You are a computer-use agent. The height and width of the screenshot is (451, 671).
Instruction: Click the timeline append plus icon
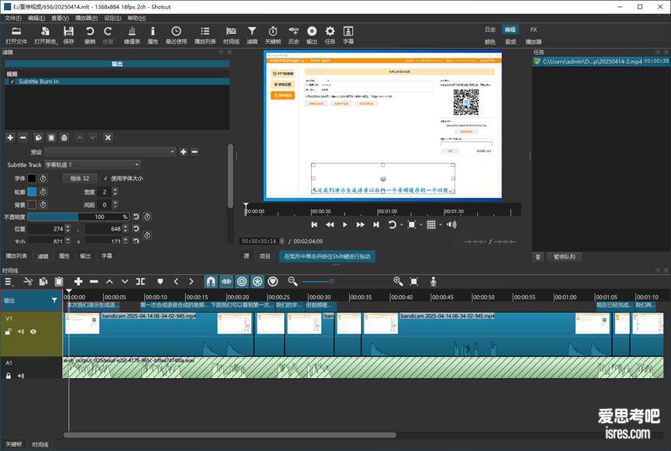[x=78, y=282]
